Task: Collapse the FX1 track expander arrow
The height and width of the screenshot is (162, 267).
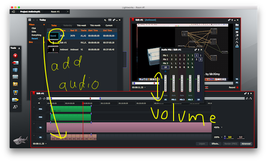Action: pos(34,107)
